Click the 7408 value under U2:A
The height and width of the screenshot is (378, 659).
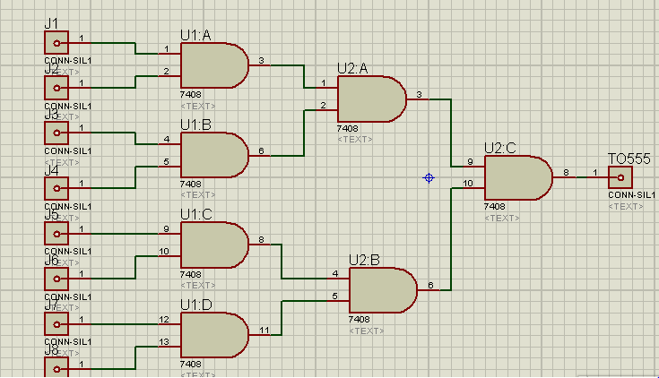[347, 128]
